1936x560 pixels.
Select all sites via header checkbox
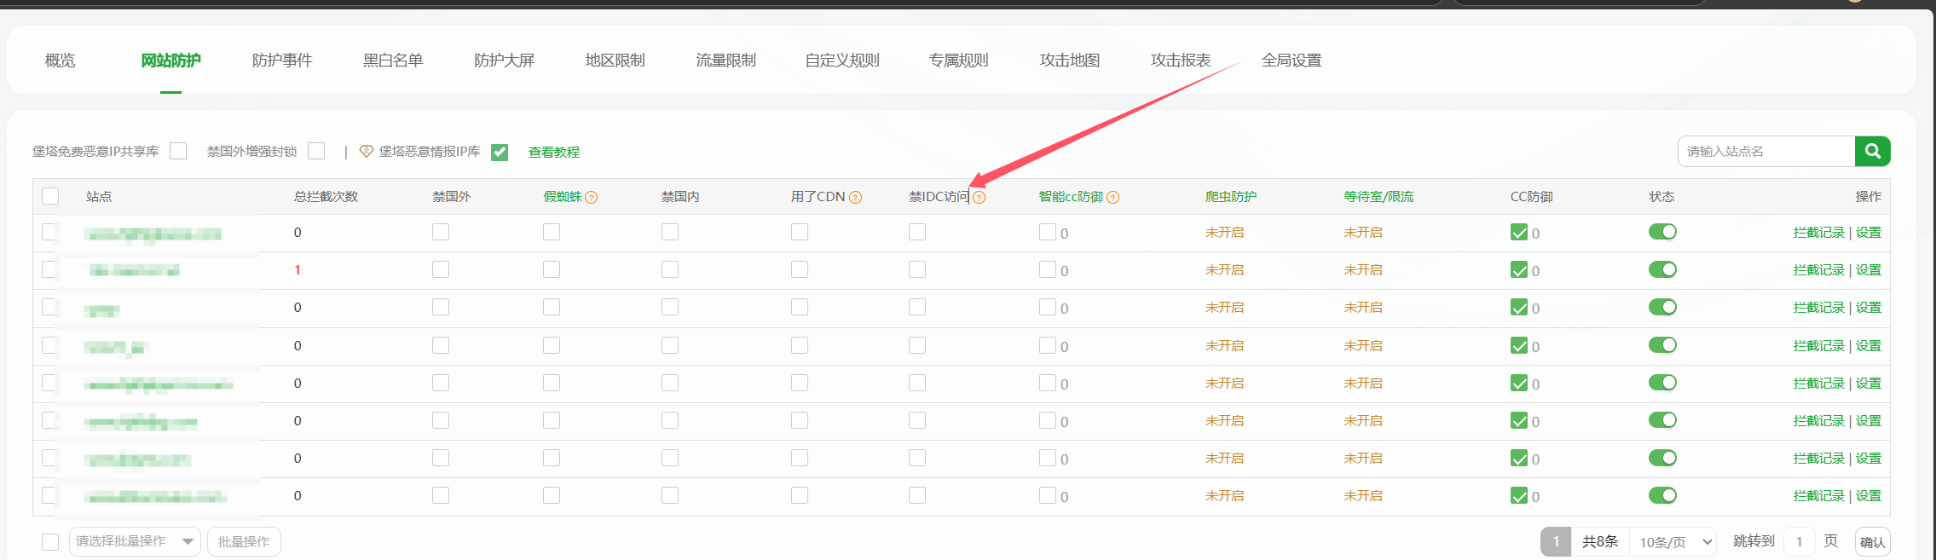pos(50,196)
